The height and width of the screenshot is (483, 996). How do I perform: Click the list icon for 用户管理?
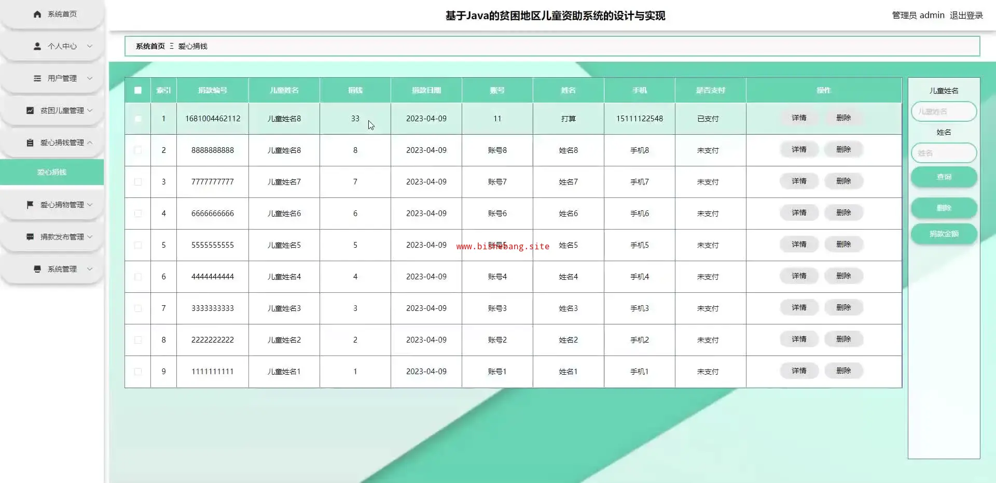click(37, 78)
